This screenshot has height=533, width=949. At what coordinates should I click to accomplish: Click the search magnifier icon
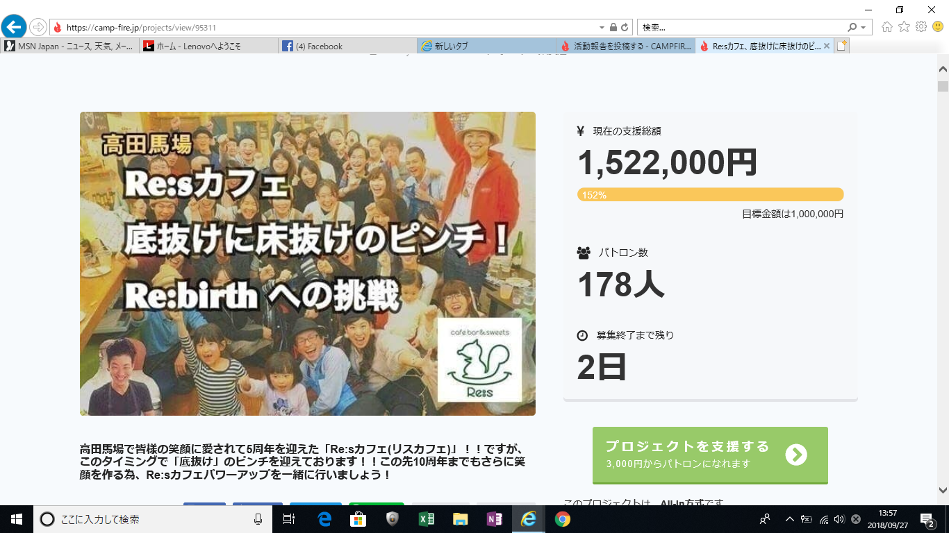[x=852, y=28]
